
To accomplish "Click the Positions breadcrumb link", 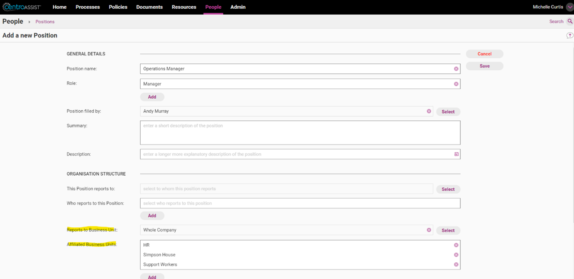I will [x=45, y=22].
